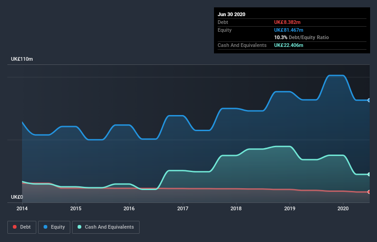
Task: Select the Debt endpoint marker on chart
Action: pyautogui.click(x=369, y=192)
